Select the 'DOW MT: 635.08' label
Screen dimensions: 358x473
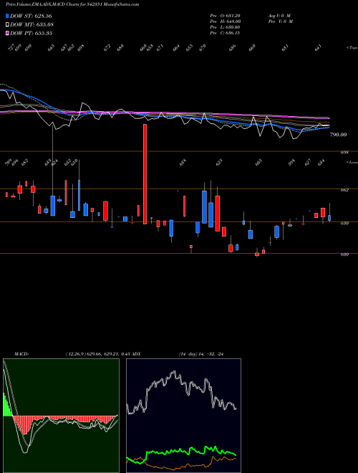32,24
